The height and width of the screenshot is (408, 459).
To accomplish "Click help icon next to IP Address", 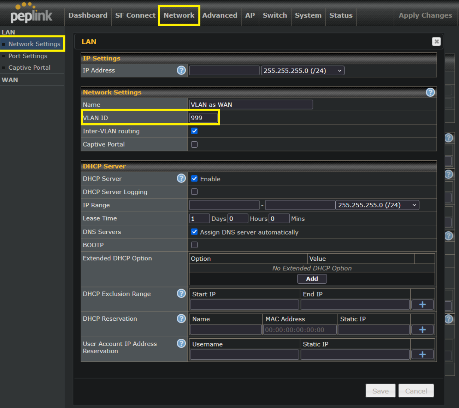I will tap(181, 70).
